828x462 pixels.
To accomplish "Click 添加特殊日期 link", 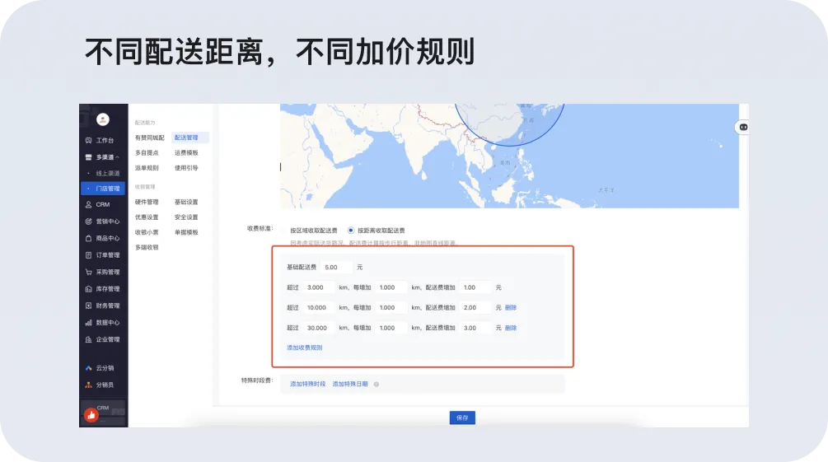I will coord(350,385).
